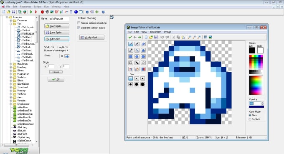Select the Rounded Rectangle tool
The image size is (284, 154).
(143, 56)
